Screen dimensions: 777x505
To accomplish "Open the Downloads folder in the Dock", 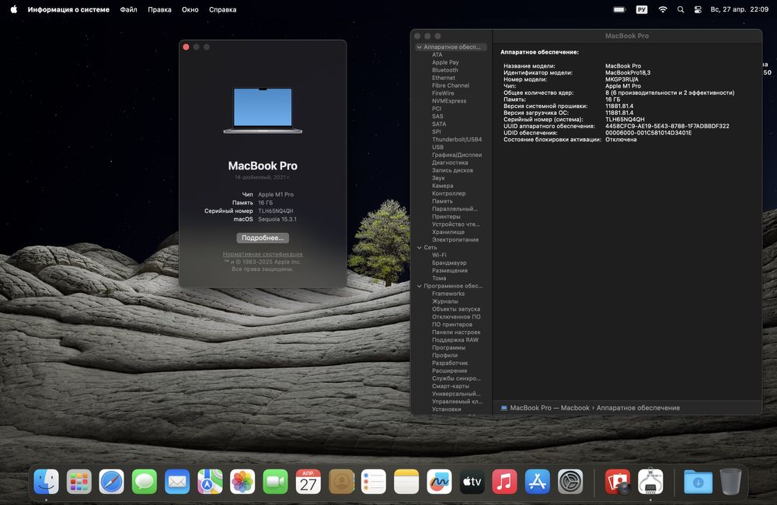I will click(x=698, y=481).
